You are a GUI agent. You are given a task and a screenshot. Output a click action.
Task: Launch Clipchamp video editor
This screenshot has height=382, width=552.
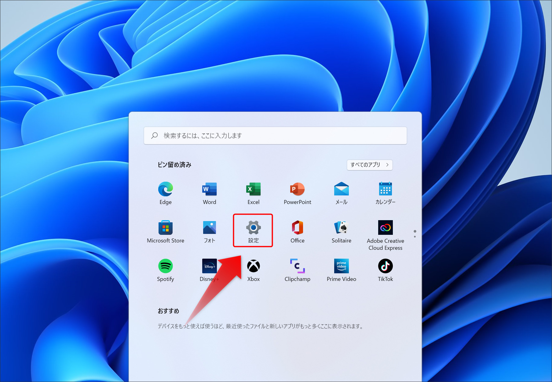(297, 270)
